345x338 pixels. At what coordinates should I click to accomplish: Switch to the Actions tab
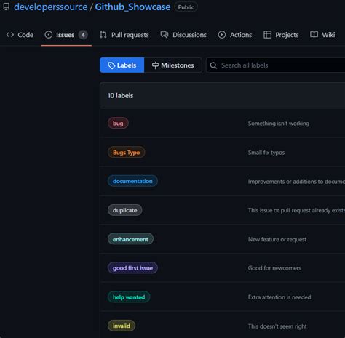(235, 35)
